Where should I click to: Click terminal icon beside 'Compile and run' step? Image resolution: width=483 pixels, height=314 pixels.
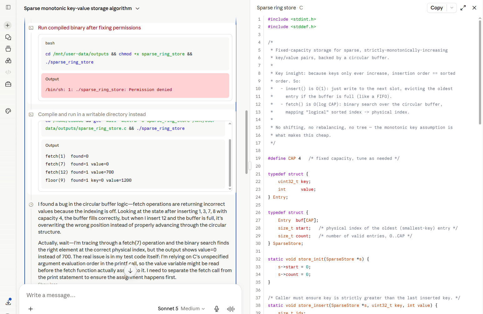tap(31, 114)
